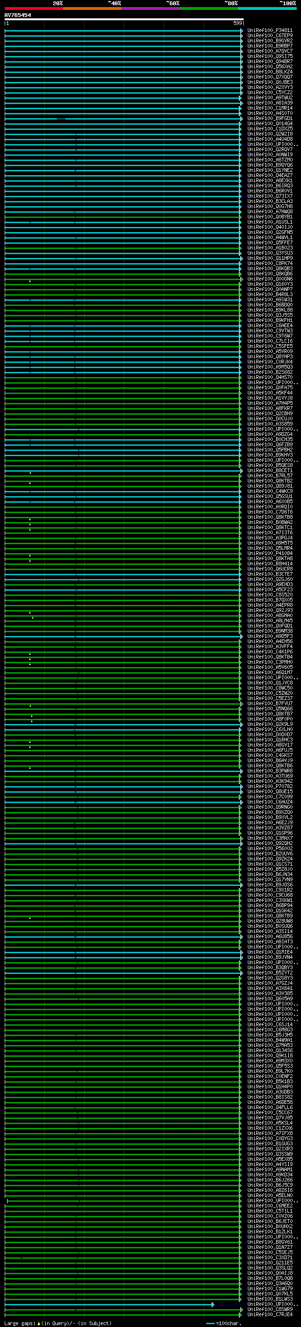This screenshot has width=301, height=1327.
Task: Click the end position label 599
Action: [237, 24]
